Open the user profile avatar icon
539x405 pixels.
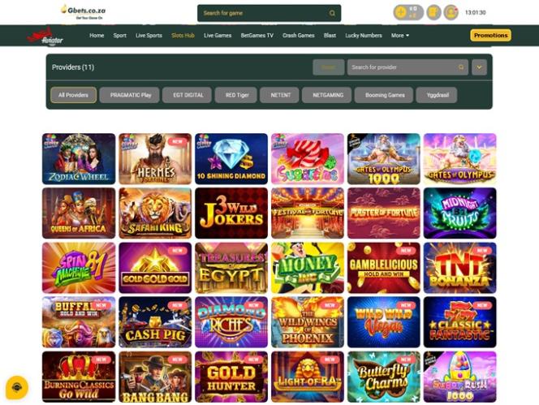click(451, 13)
